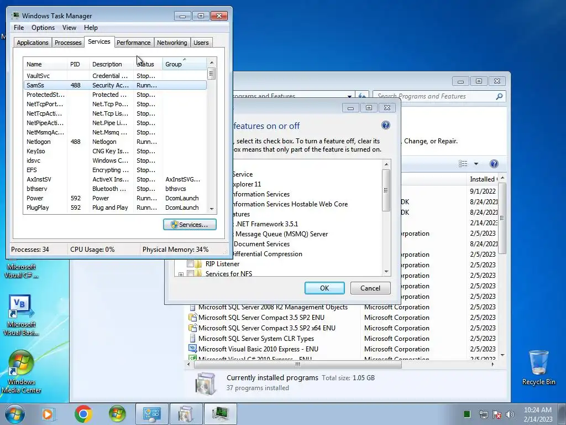Viewport: 566px width, 425px height.
Task: Click the Description column header
Action: coord(111,64)
